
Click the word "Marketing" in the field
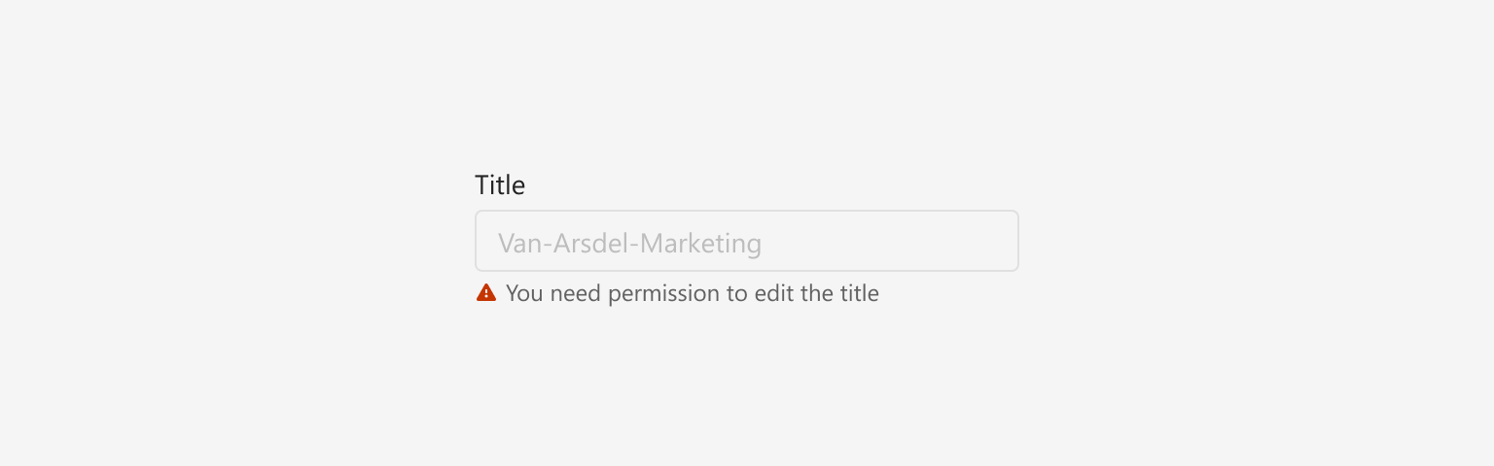[701, 243]
